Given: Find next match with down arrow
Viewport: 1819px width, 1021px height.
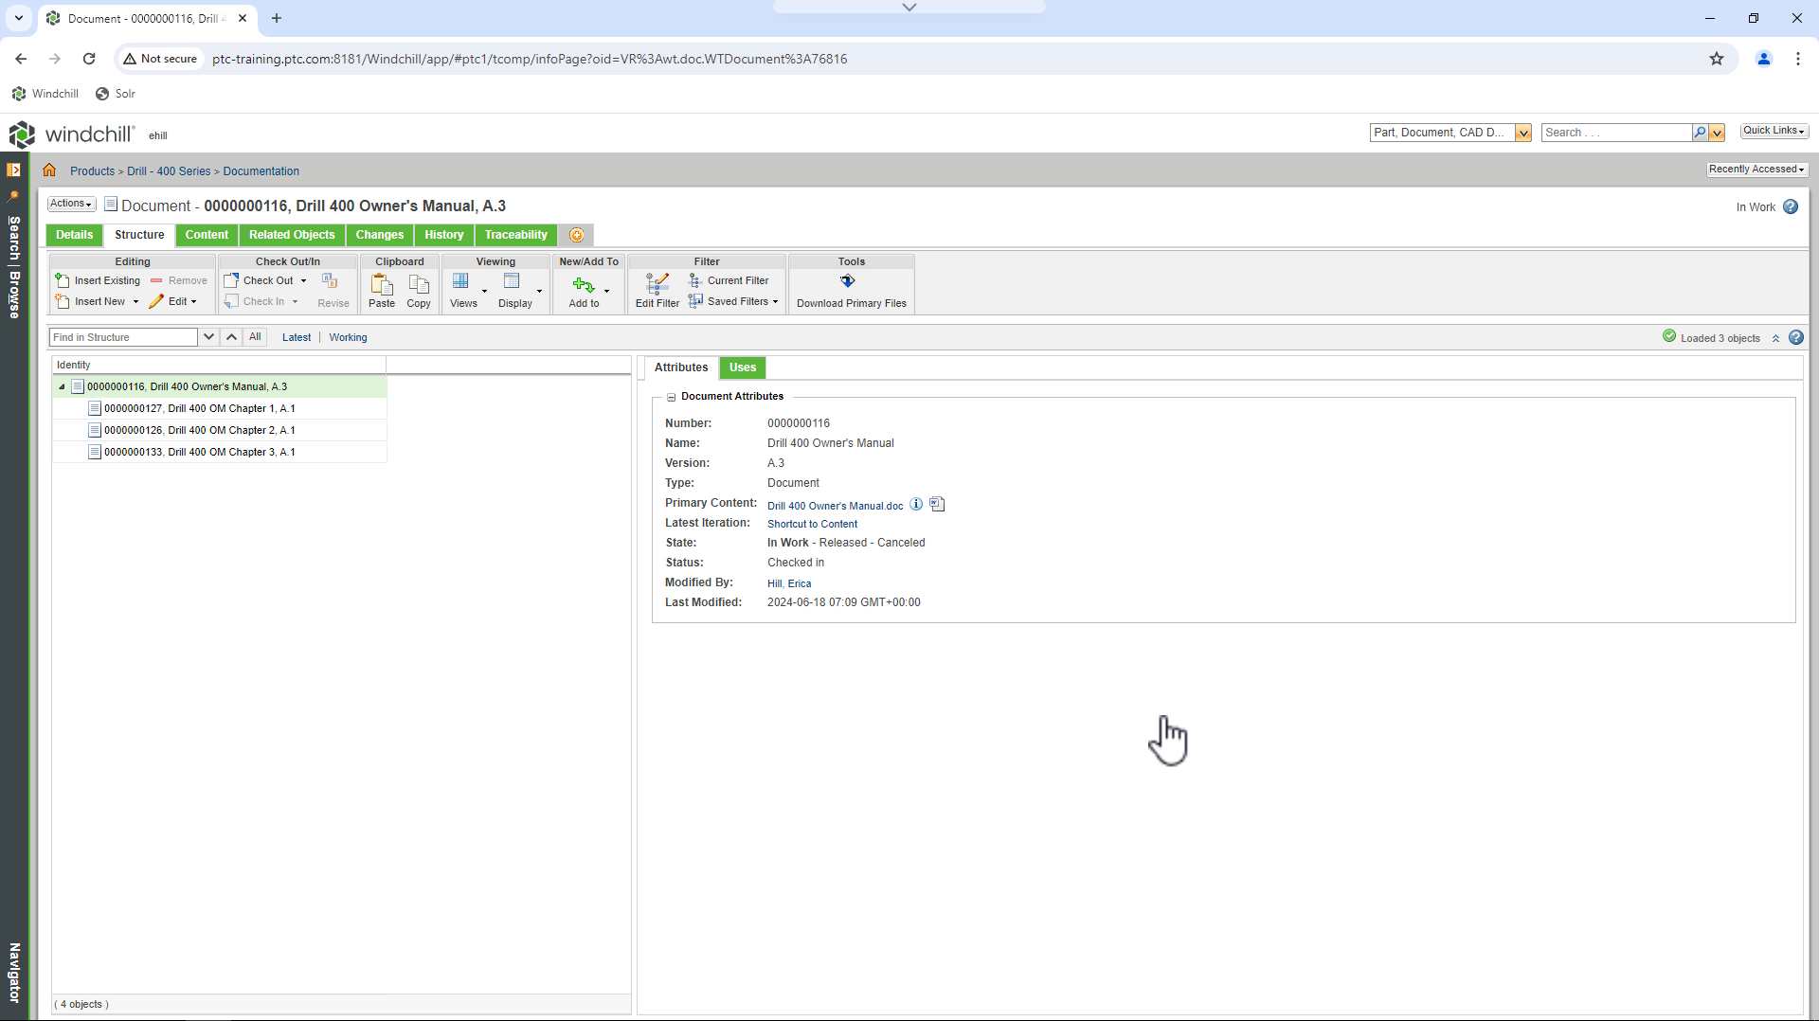Looking at the screenshot, I should pyautogui.click(x=209, y=337).
